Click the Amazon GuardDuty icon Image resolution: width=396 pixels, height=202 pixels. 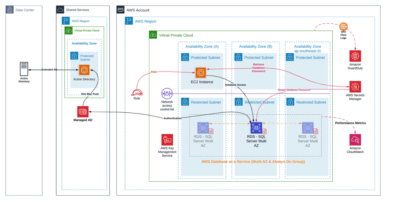pos(355,56)
